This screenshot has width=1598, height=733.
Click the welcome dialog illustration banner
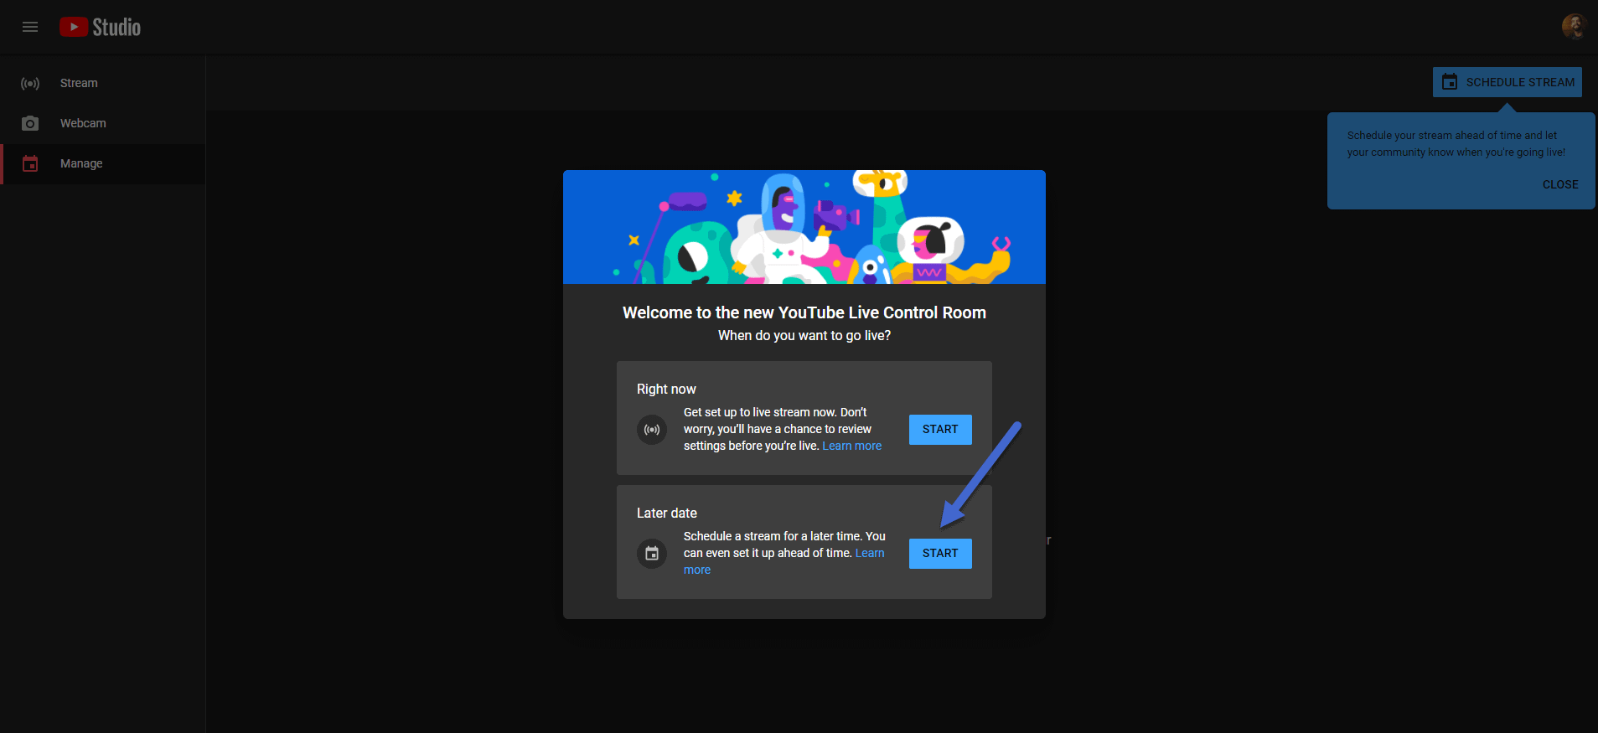point(804,227)
